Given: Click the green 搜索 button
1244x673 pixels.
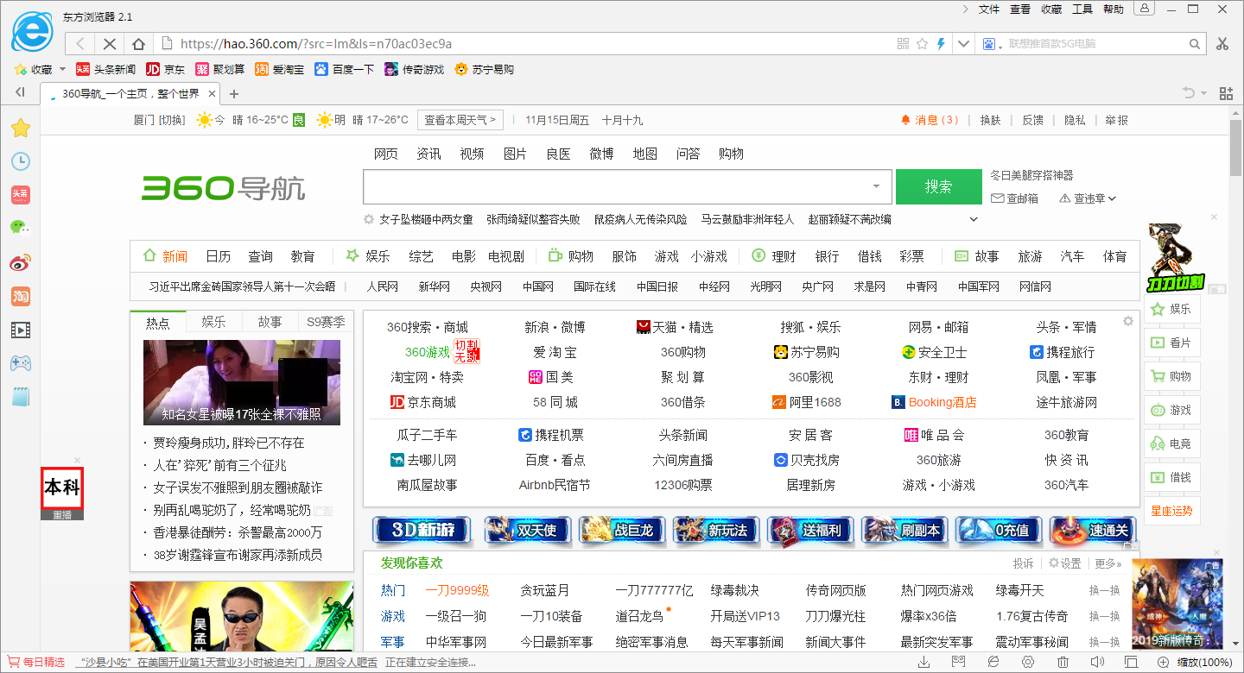Looking at the screenshot, I should click(939, 186).
